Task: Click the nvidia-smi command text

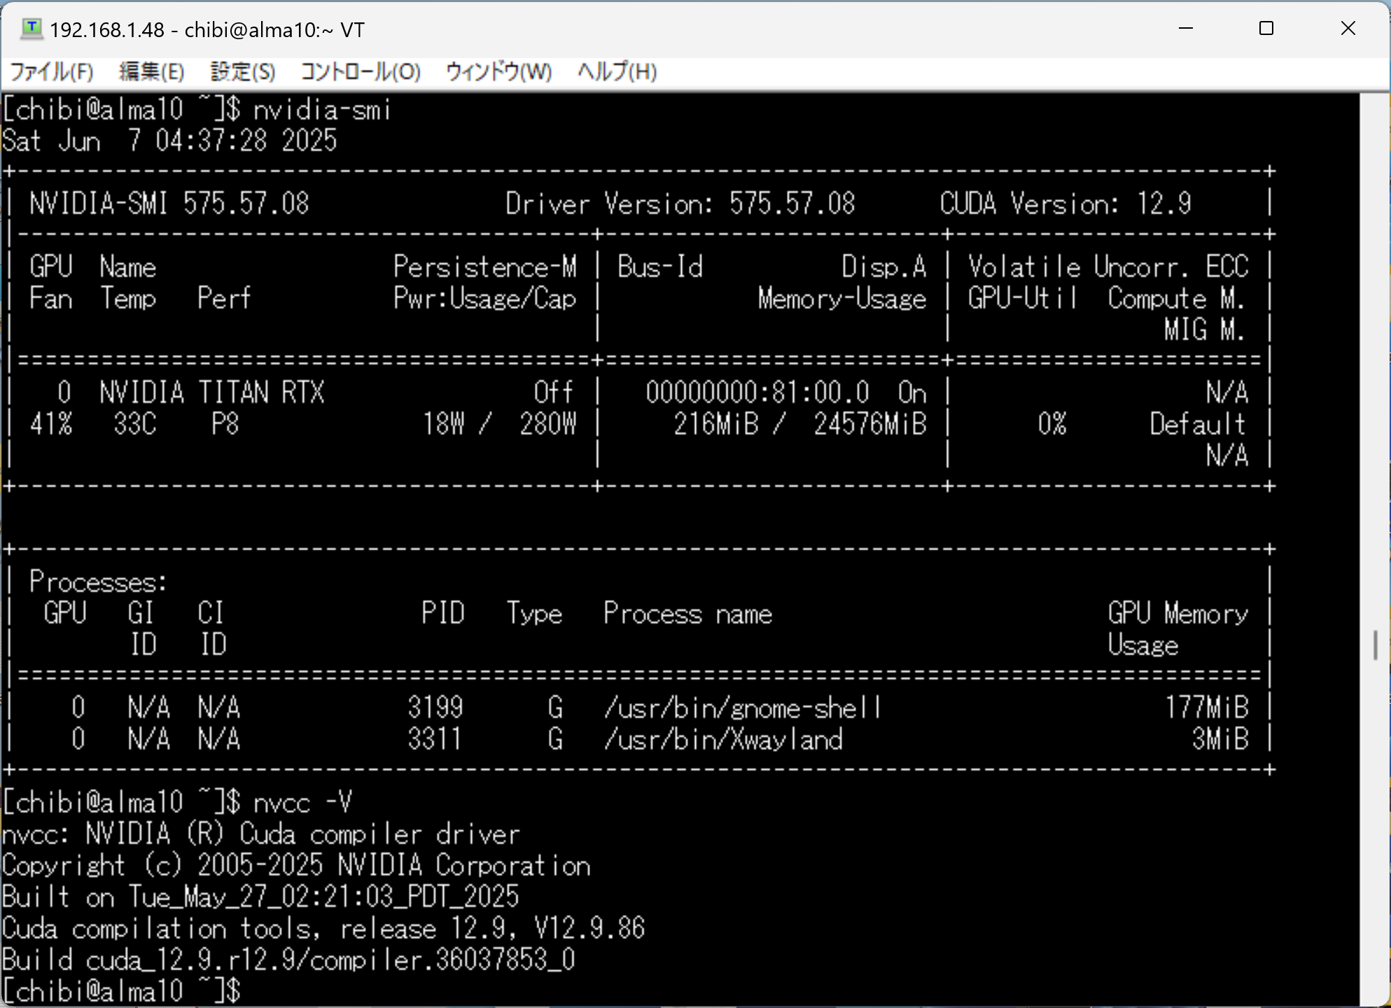Action: tap(322, 111)
